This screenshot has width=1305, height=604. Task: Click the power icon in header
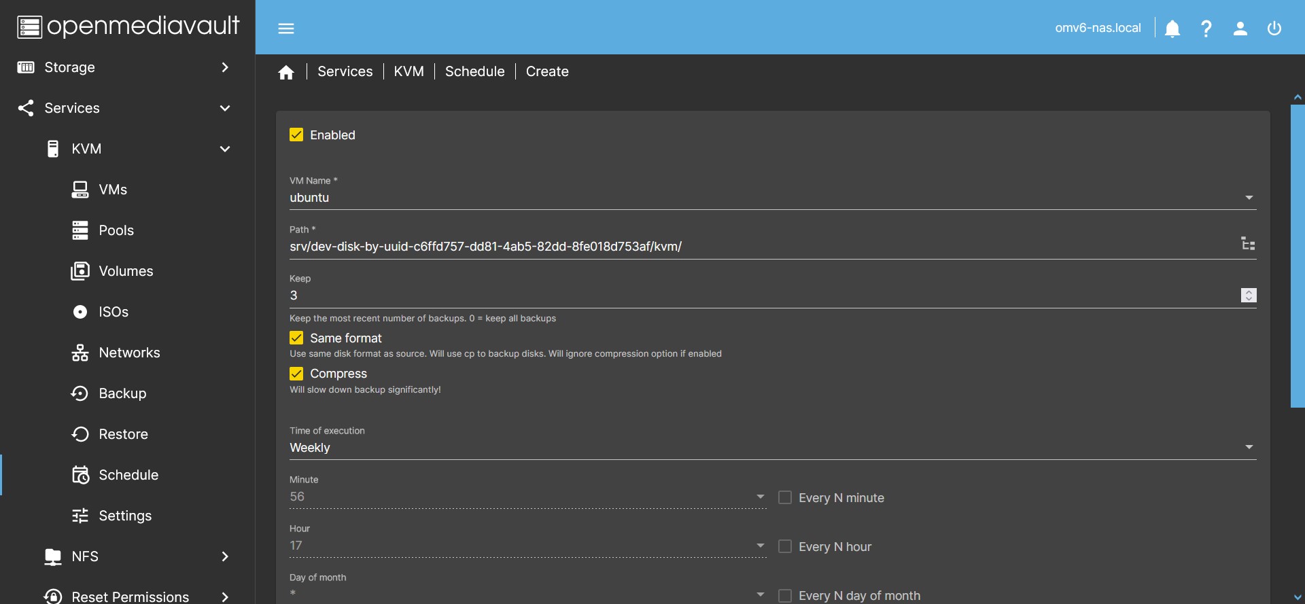pyautogui.click(x=1274, y=28)
